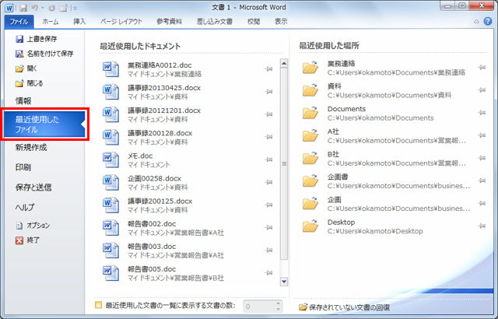Click the scroll up arrow of document list
Screen dimensions: 498x319
tap(284, 63)
